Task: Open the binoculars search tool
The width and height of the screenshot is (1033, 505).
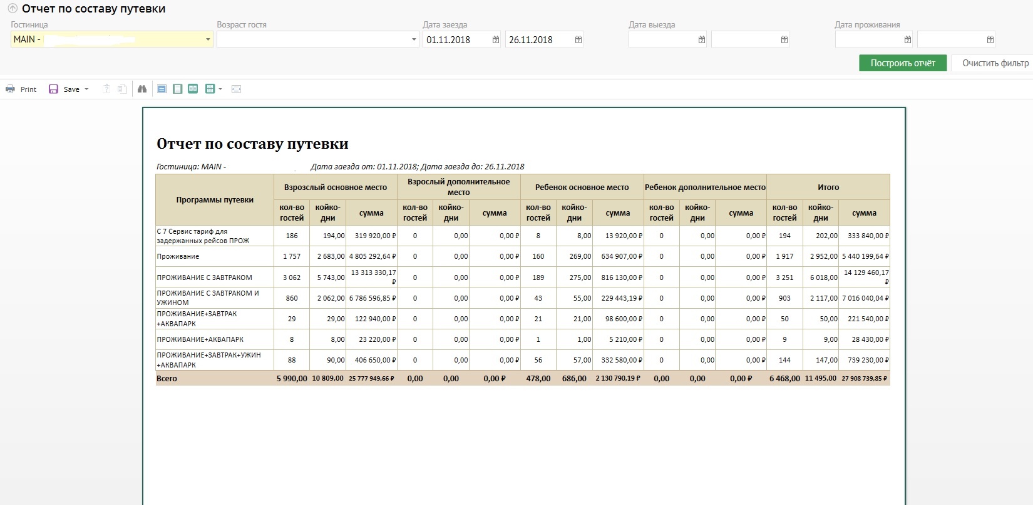Action: [142, 89]
